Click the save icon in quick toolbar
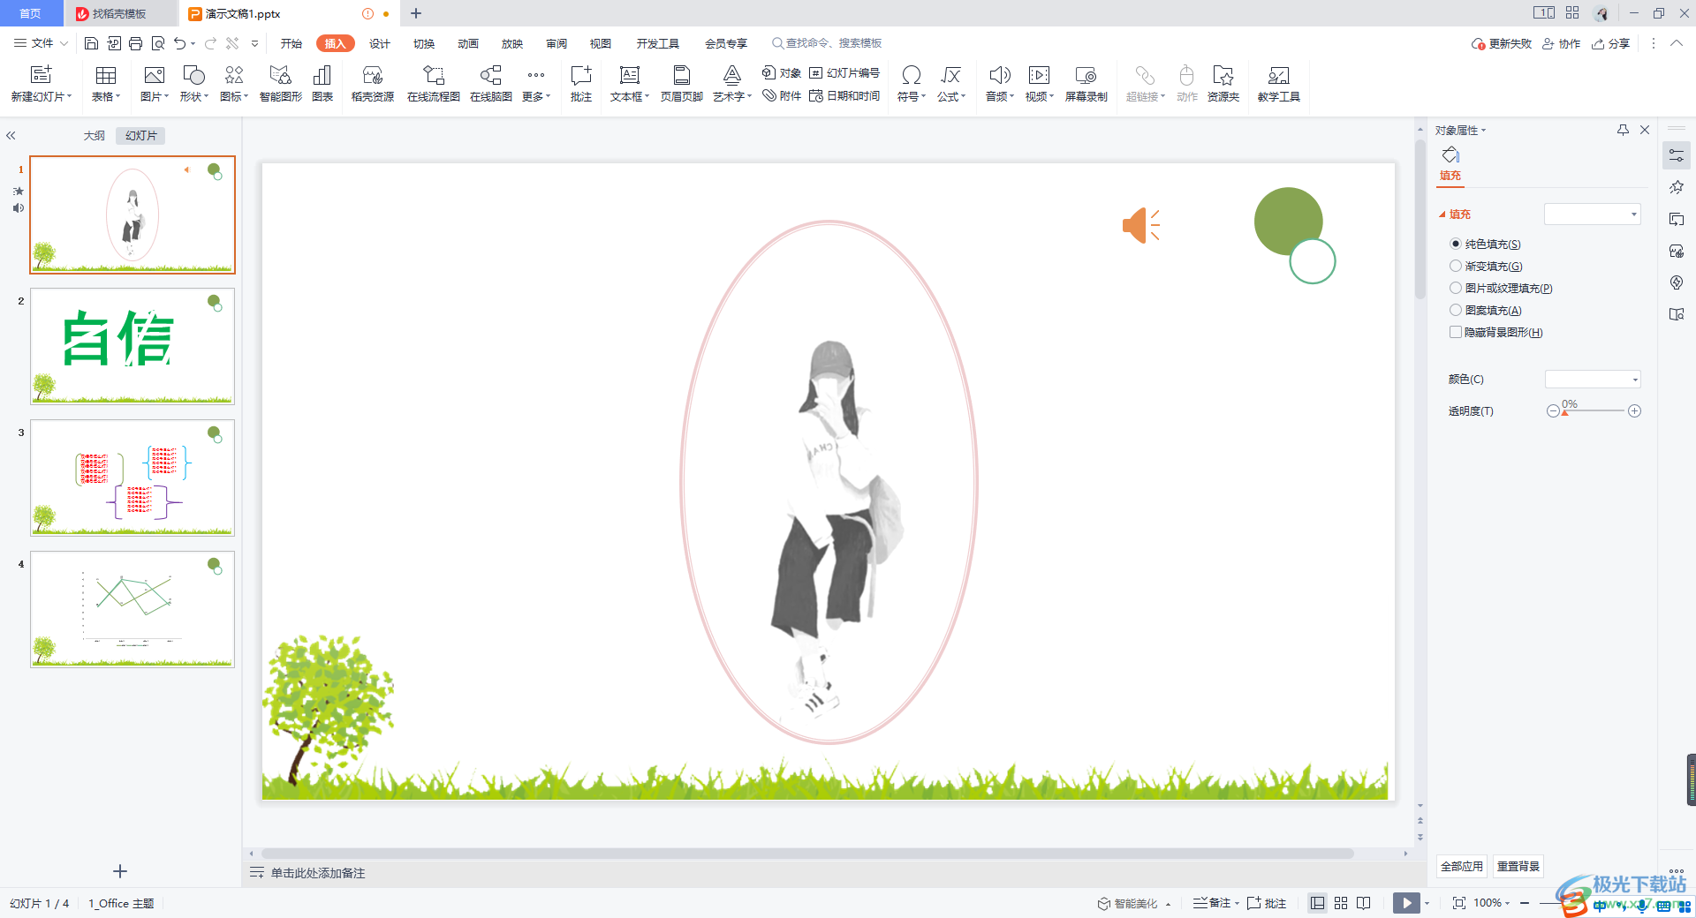The width and height of the screenshot is (1696, 918). coord(91,43)
